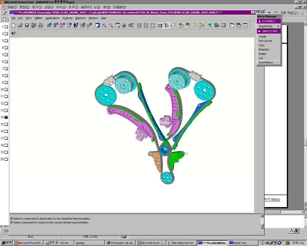Click the globe icon in the toolbar
The width and height of the screenshot is (307, 246).
pyautogui.click(x=210, y=25)
